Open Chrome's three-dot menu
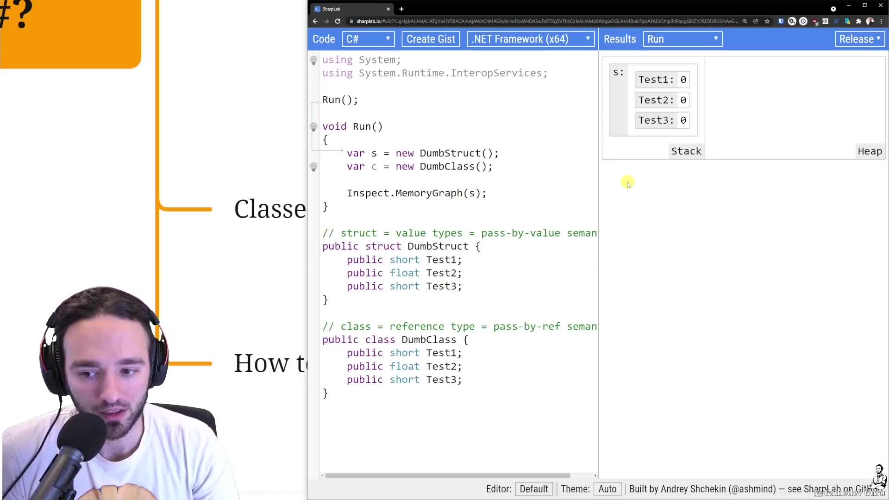Screen dimensions: 889x500 [x=881, y=21]
